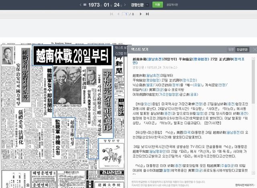Click the cartoon illustration on newspaper page
The image size is (257, 188).
pyautogui.click(x=111, y=155)
